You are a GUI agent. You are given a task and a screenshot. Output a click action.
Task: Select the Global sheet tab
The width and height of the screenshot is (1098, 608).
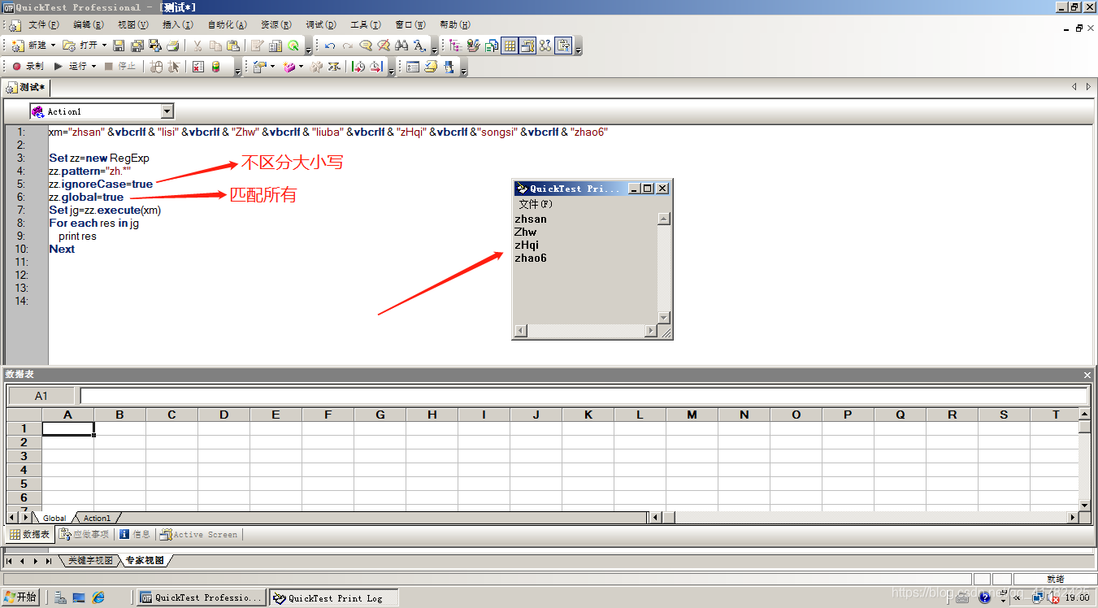click(x=54, y=518)
